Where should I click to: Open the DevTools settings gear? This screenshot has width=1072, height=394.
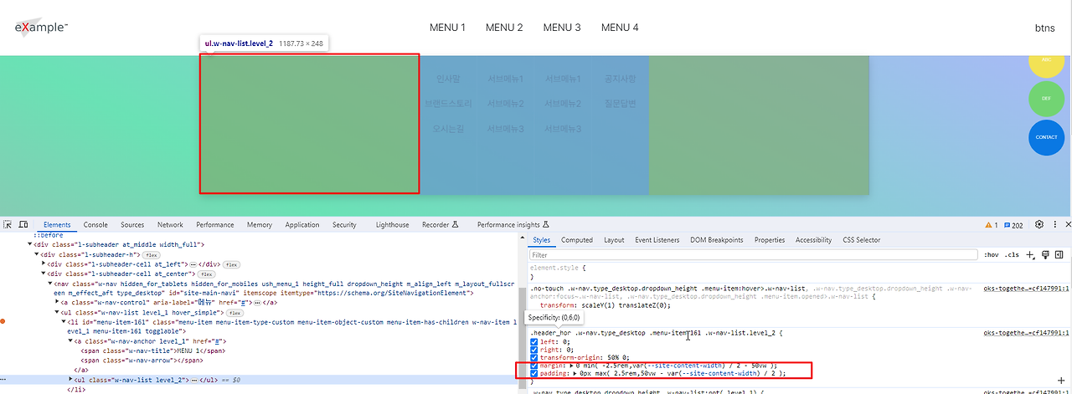[1039, 224]
